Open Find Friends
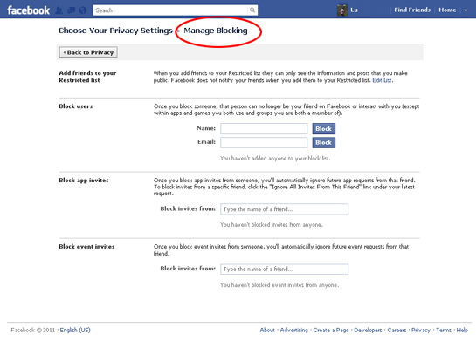Viewport: 476px width, 348px height. point(412,10)
